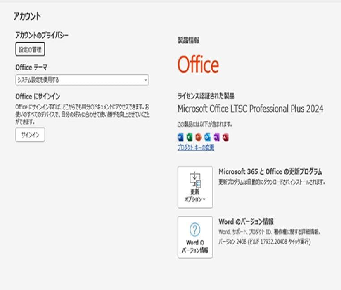Select the アカウント page heading
The height and width of the screenshot is (290, 341).
click(27, 16)
